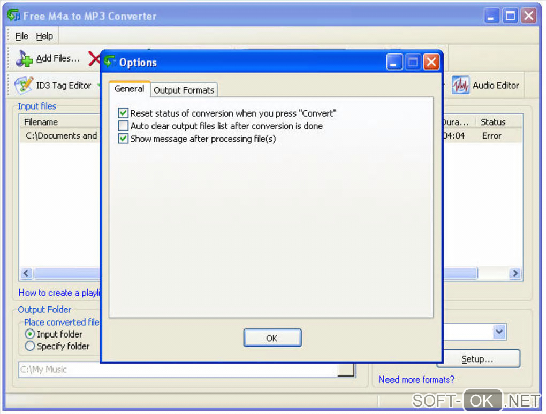Switch to the Output Formats tab
This screenshot has height=414, width=546.
[184, 90]
